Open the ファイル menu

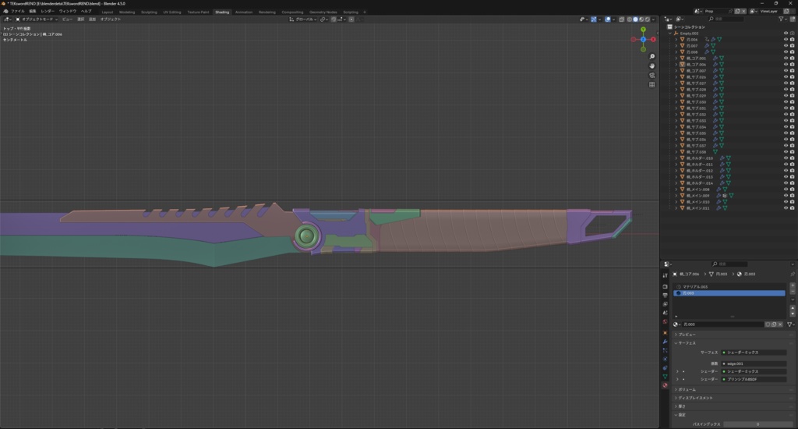(x=17, y=11)
